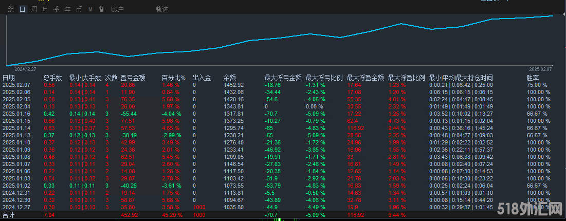Screen dimensions: 566x221
Task: Open the 备 tab
Action: (x=101, y=9)
